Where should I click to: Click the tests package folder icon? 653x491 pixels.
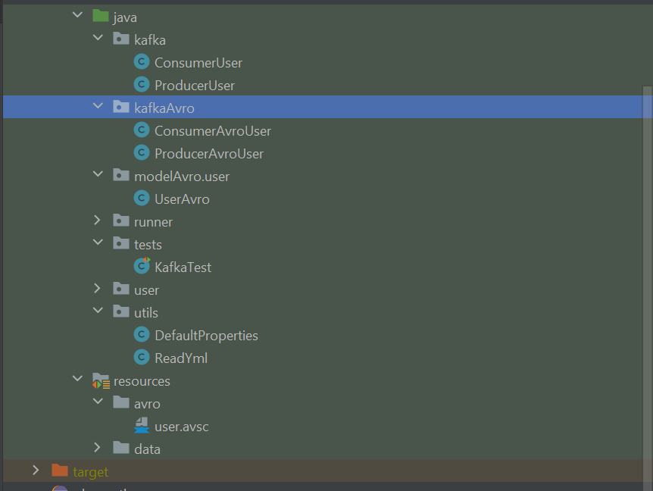(x=120, y=243)
